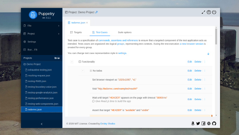Edit the Visit command
The image size is (239, 135).
(x=189, y=89)
